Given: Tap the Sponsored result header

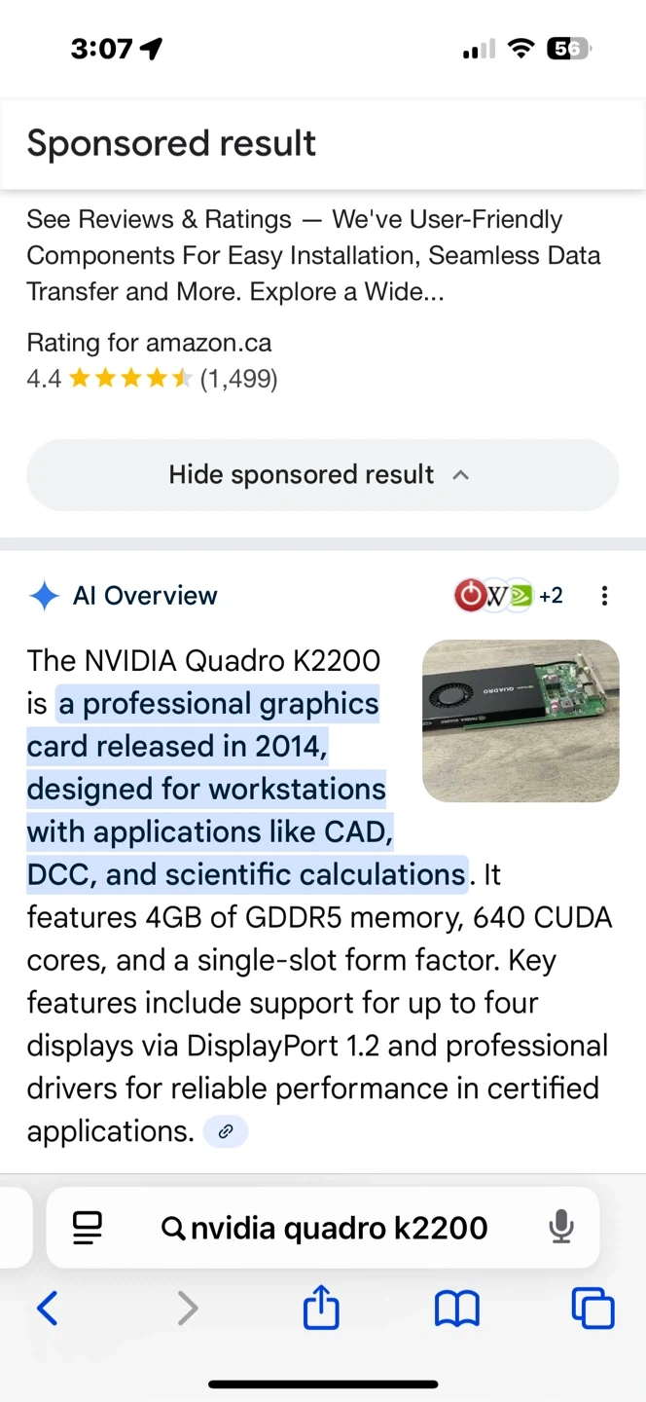Looking at the screenshot, I should coord(171,143).
